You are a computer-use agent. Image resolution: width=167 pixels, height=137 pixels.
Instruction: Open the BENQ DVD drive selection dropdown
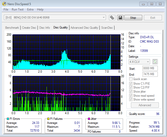pos(55,17)
